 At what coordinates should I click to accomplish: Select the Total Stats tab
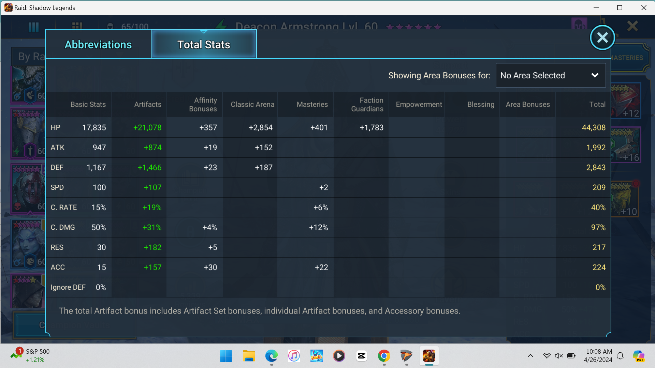(x=204, y=44)
